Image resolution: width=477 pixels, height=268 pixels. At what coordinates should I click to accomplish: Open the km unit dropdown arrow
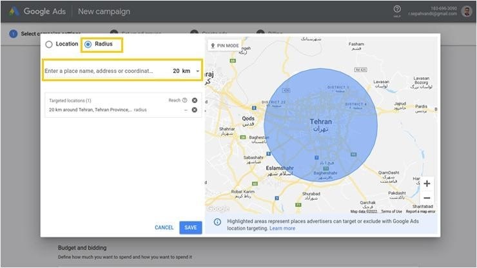pos(197,71)
